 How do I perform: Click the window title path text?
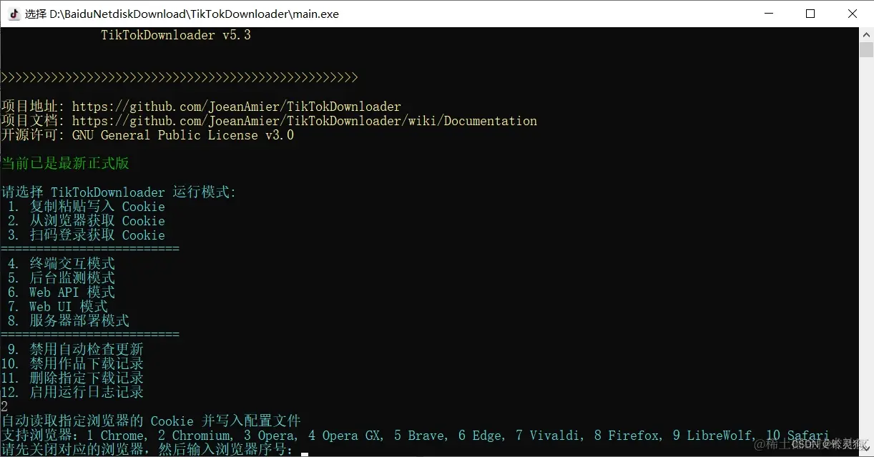(x=182, y=14)
